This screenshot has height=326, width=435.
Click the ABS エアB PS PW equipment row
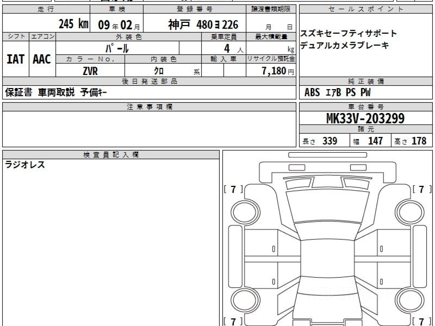tap(337, 93)
